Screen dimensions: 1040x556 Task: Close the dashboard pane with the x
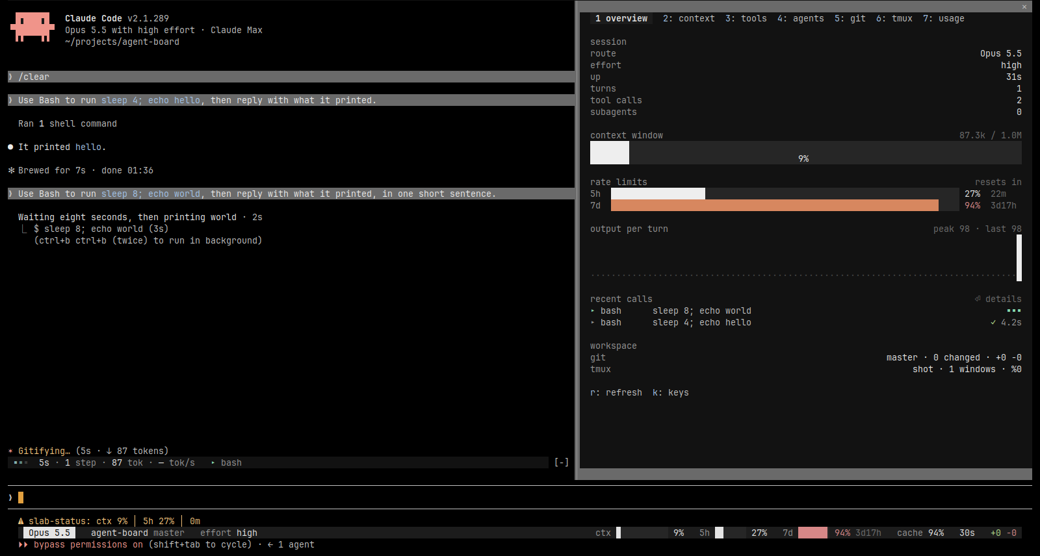pyautogui.click(x=1024, y=6)
